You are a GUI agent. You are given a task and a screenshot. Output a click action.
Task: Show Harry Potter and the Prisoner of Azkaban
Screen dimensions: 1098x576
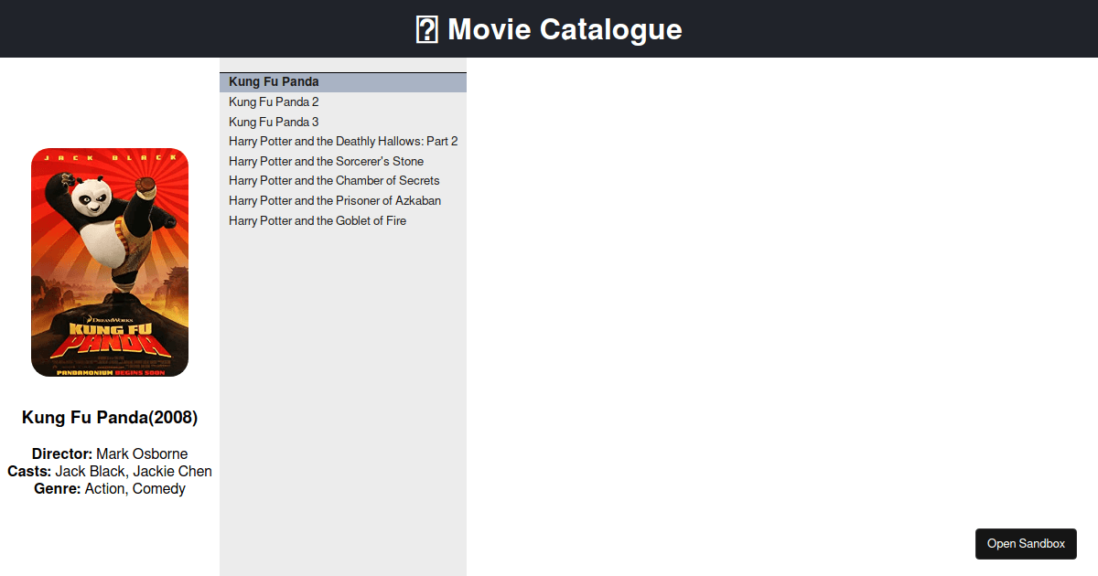(x=335, y=201)
